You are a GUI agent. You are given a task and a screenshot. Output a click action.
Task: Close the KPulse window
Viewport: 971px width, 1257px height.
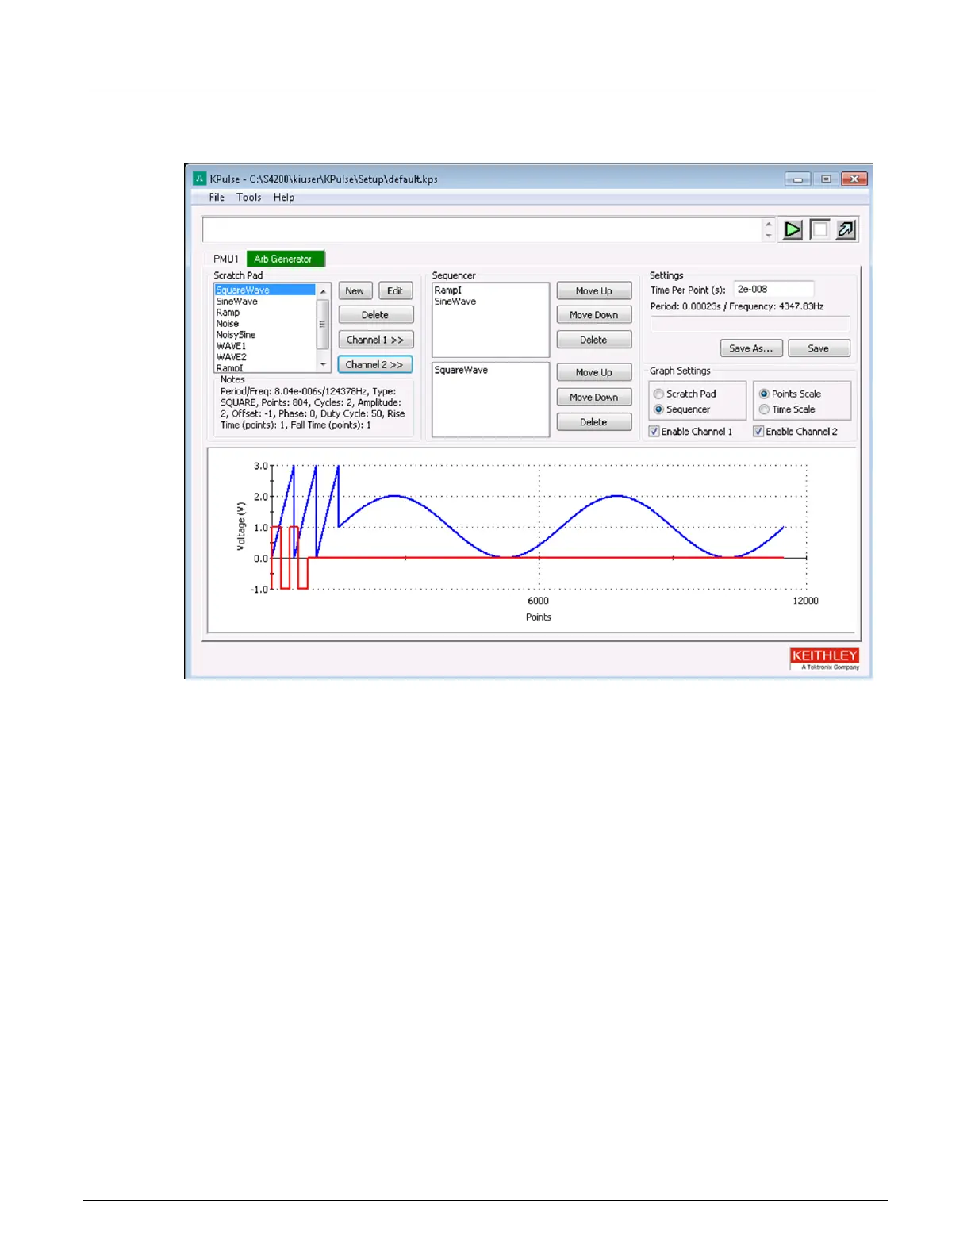pyautogui.click(x=854, y=179)
